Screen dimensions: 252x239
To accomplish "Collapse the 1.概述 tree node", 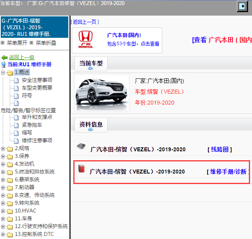I will (x=3, y=73).
